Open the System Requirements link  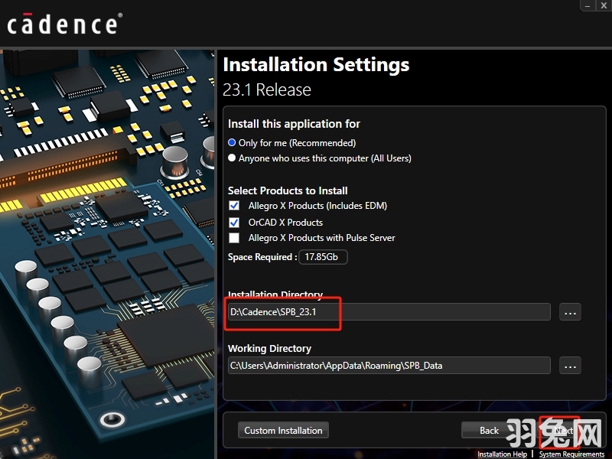click(570, 454)
